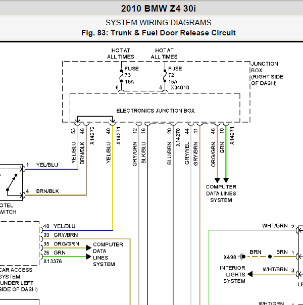
Task: Click the vertical "GRY/YEL" wire label
Action: click(x=187, y=154)
